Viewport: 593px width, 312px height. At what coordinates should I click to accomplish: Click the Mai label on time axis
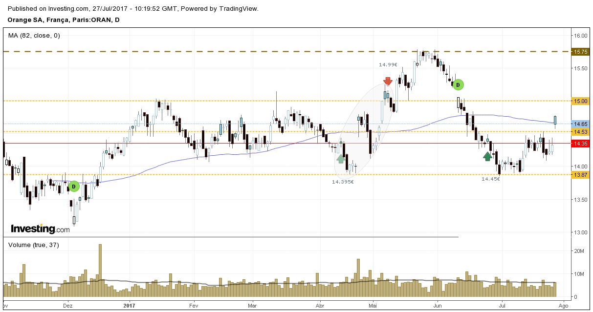point(373,306)
